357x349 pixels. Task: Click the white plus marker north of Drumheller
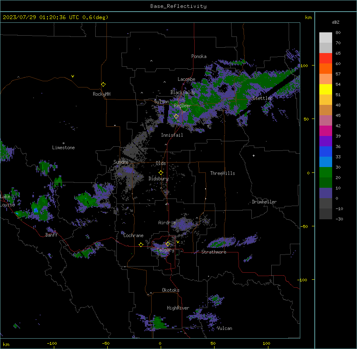[253, 155]
